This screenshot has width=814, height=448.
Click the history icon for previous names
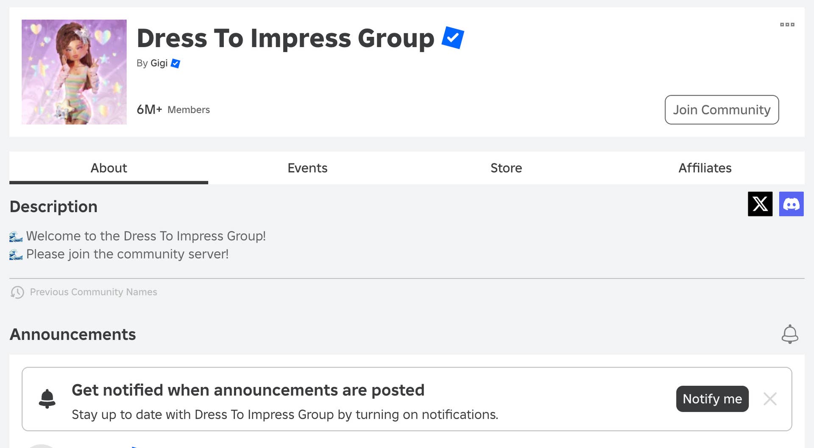coord(17,292)
